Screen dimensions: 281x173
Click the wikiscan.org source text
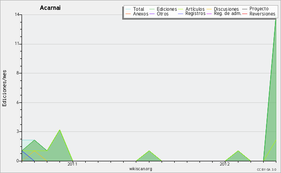[x=140, y=169]
